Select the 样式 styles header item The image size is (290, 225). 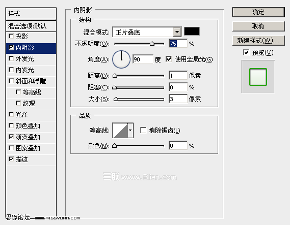coord(31,13)
